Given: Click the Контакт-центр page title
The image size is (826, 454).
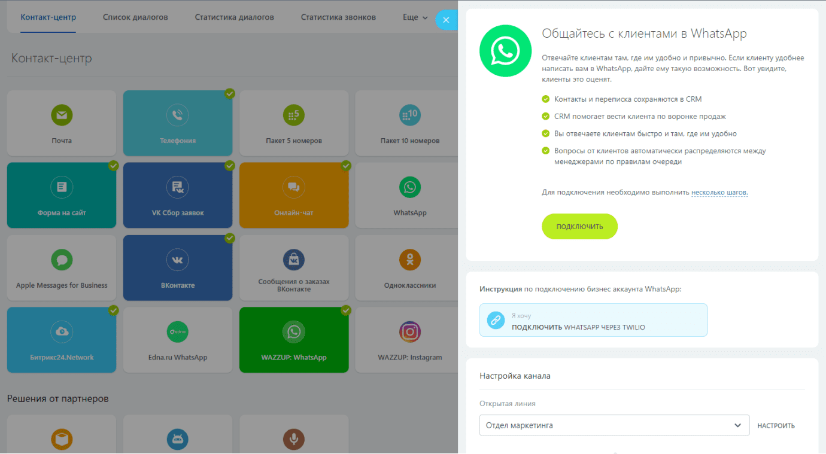Looking at the screenshot, I should click(x=51, y=59).
